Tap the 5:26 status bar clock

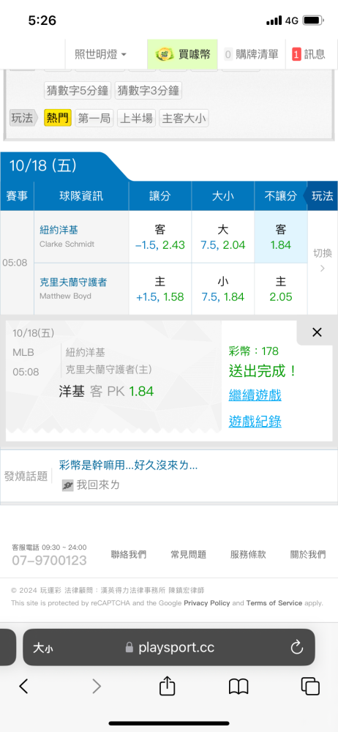42,20
